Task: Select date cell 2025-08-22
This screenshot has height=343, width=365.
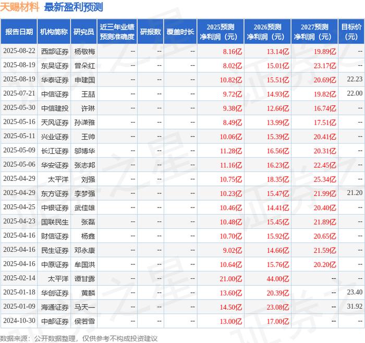Action: [x=19, y=51]
